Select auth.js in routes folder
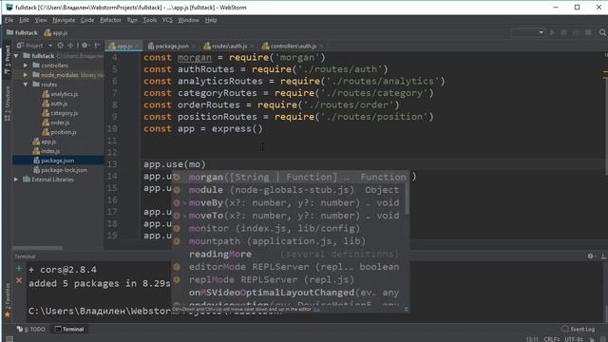This screenshot has height=342, width=608. [x=55, y=104]
